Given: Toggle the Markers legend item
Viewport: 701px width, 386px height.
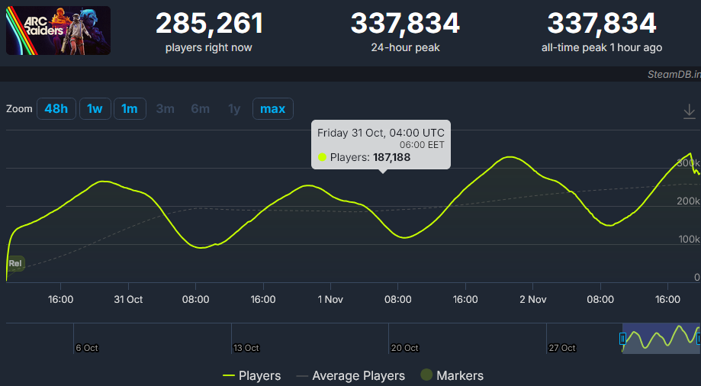Looking at the screenshot, I should (452, 375).
